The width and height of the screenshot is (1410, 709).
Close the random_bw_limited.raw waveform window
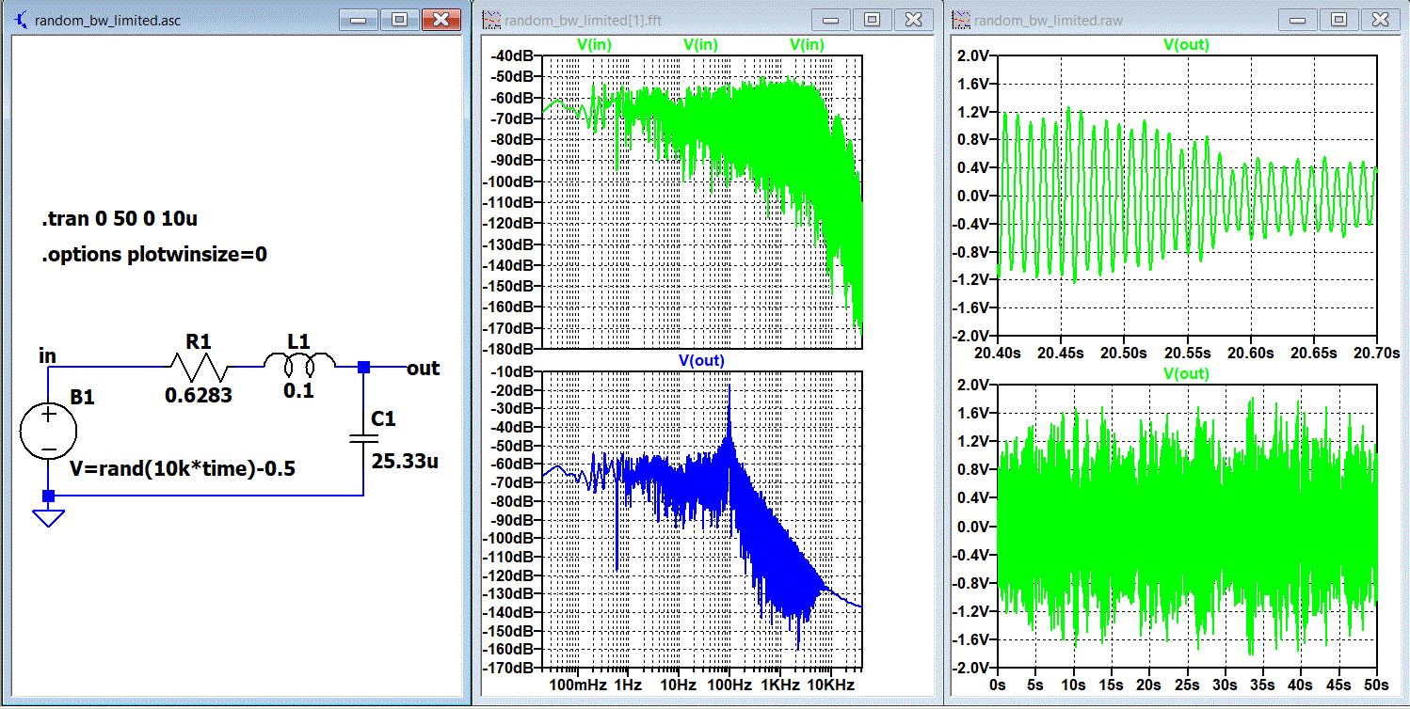[x=1380, y=20]
